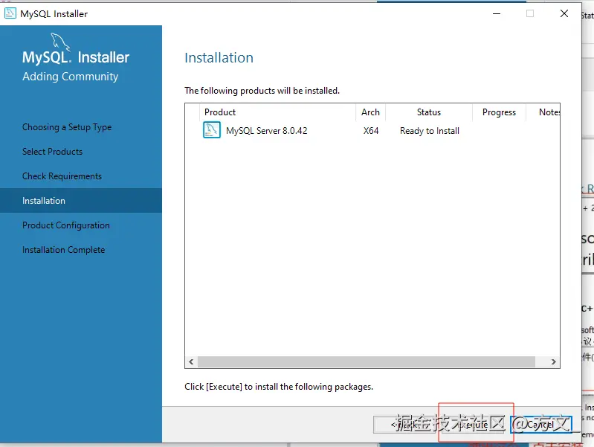Image resolution: width=594 pixels, height=447 pixels.
Task: Click the MySQL Installer title bar icon
Action: coord(10,13)
